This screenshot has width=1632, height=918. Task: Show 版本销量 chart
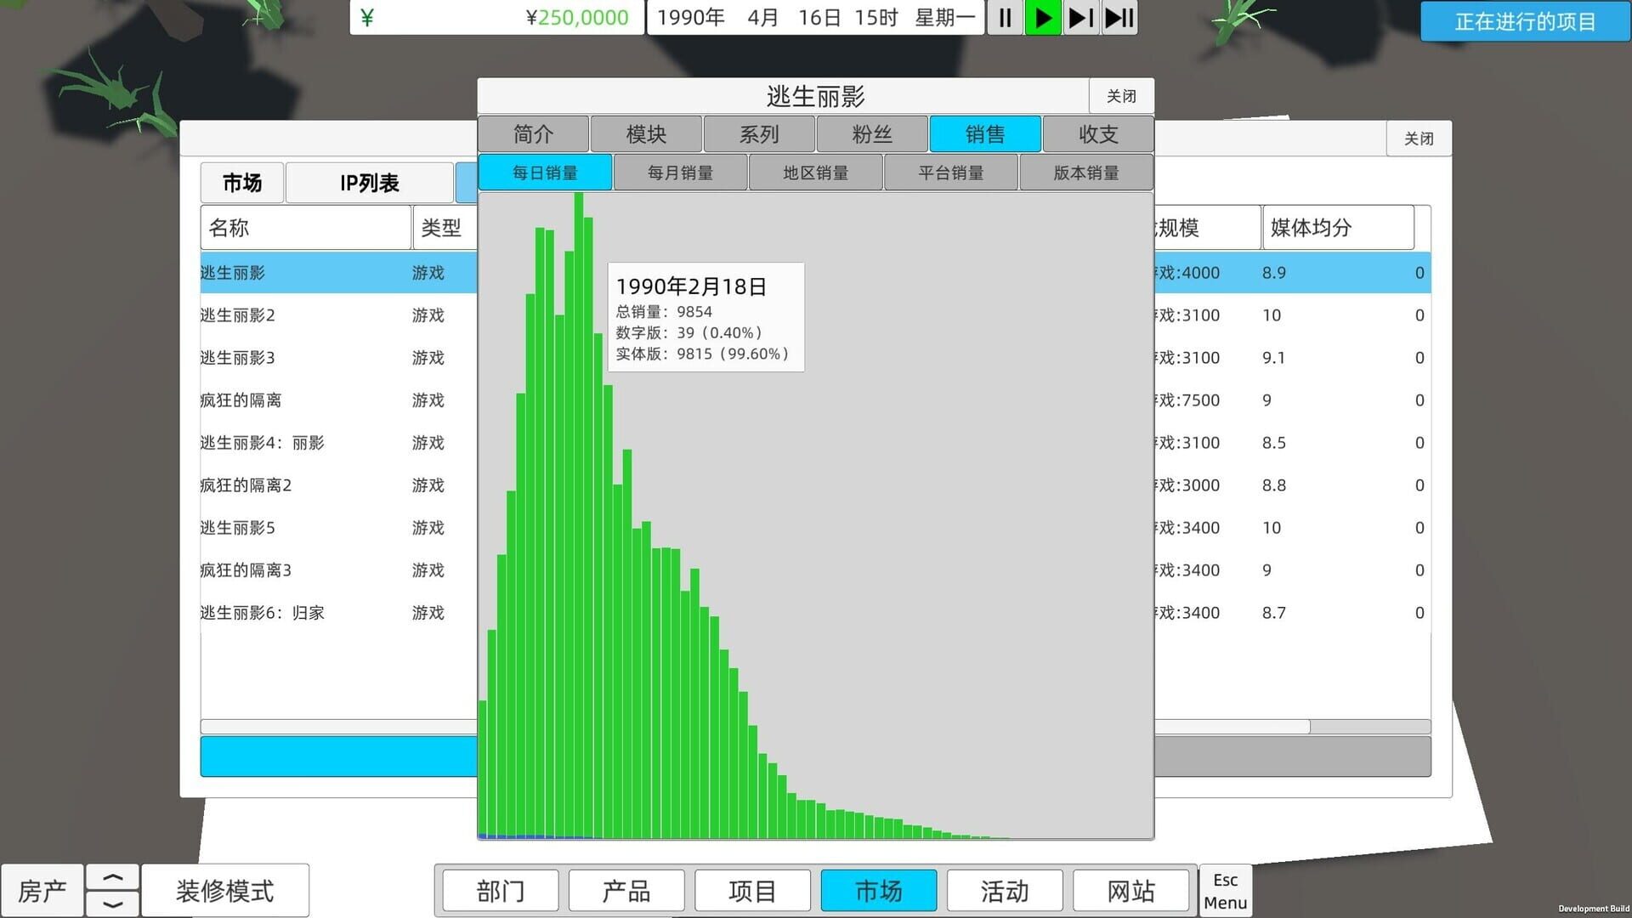tap(1086, 173)
